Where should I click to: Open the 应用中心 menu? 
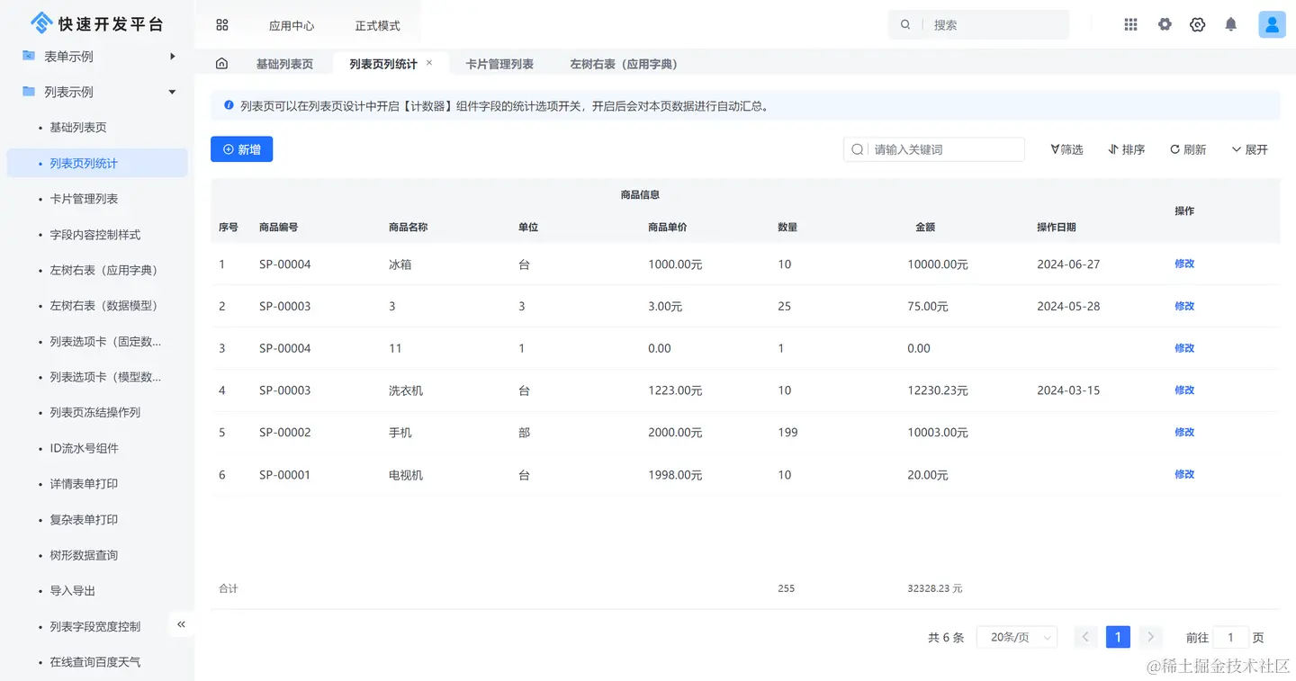tap(292, 25)
